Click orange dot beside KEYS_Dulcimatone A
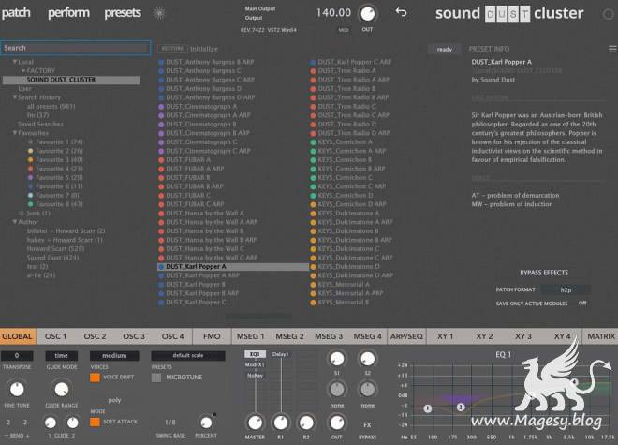 point(313,214)
